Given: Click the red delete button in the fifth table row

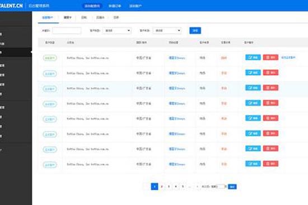Looking at the screenshot, I should 270,118.
